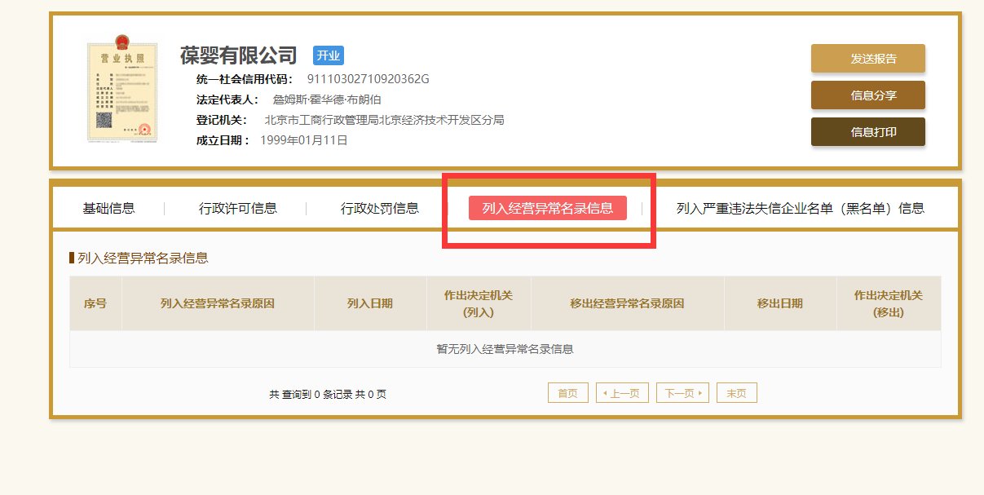Click the 信息打印 print information button
The image size is (984, 495).
(x=867, y=131)
